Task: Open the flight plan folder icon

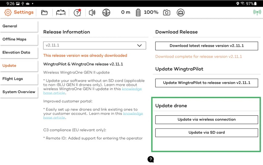Action: pos(44,12)
